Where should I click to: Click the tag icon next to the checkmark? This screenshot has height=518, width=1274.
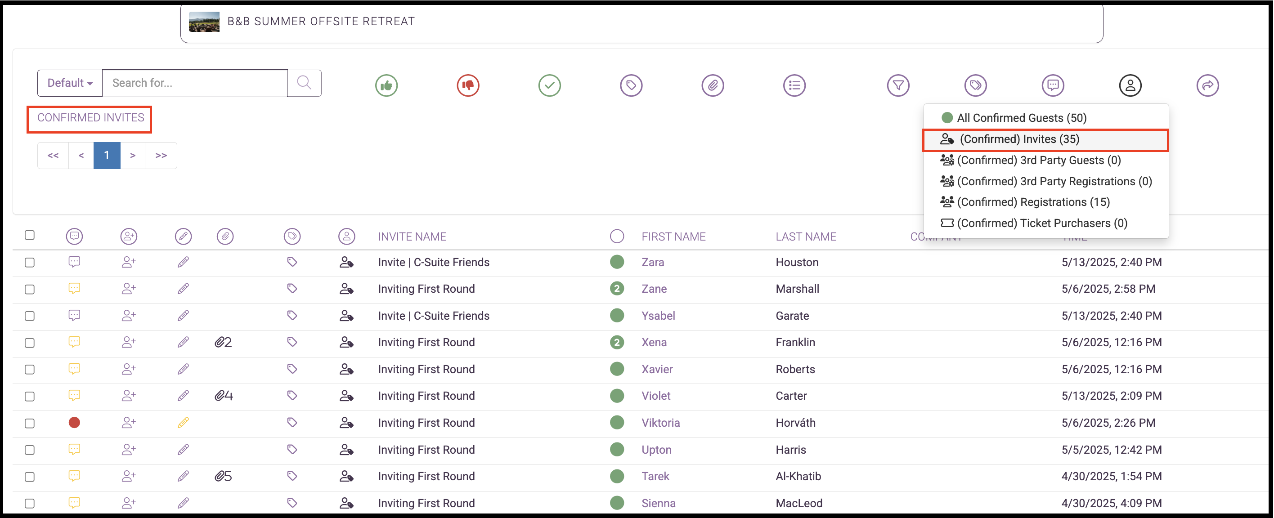click(631, 85)
